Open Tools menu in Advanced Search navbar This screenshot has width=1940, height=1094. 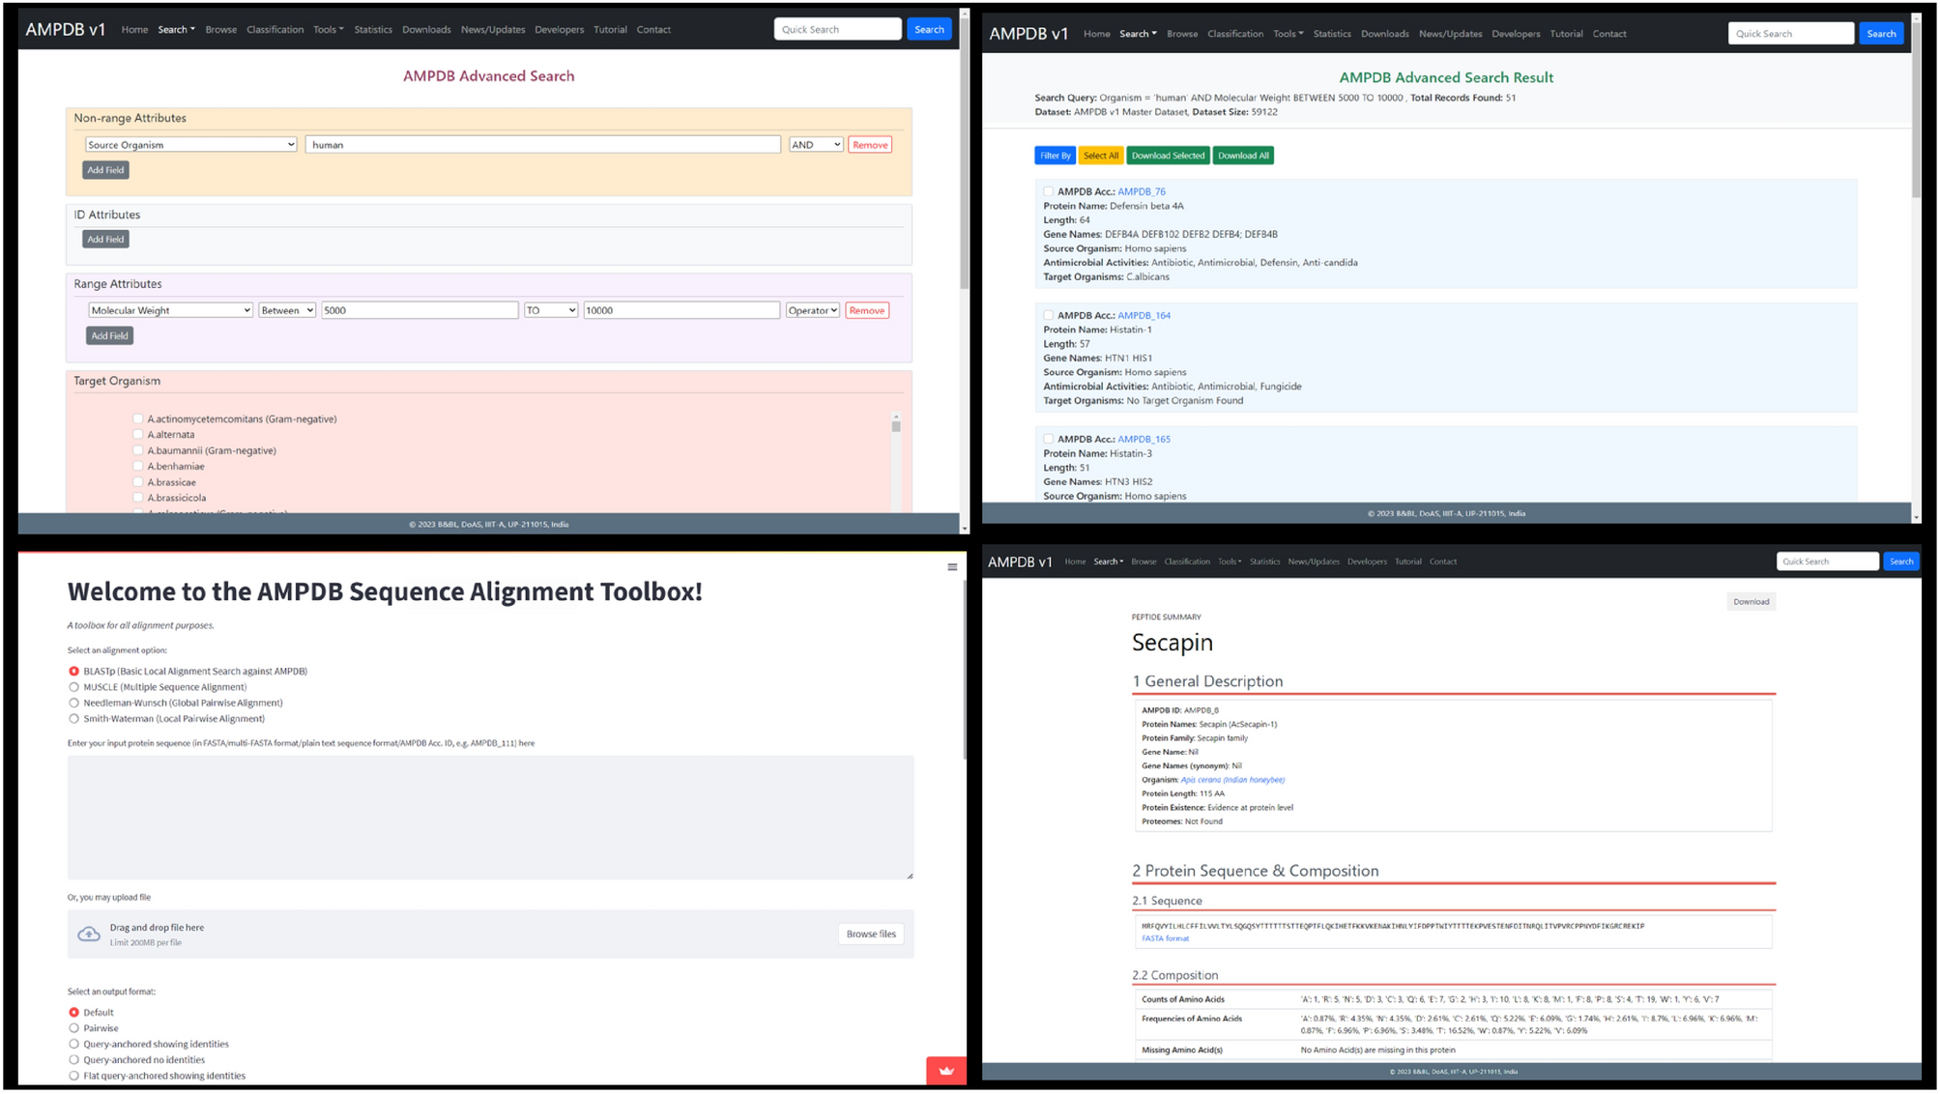coord(328,30)
